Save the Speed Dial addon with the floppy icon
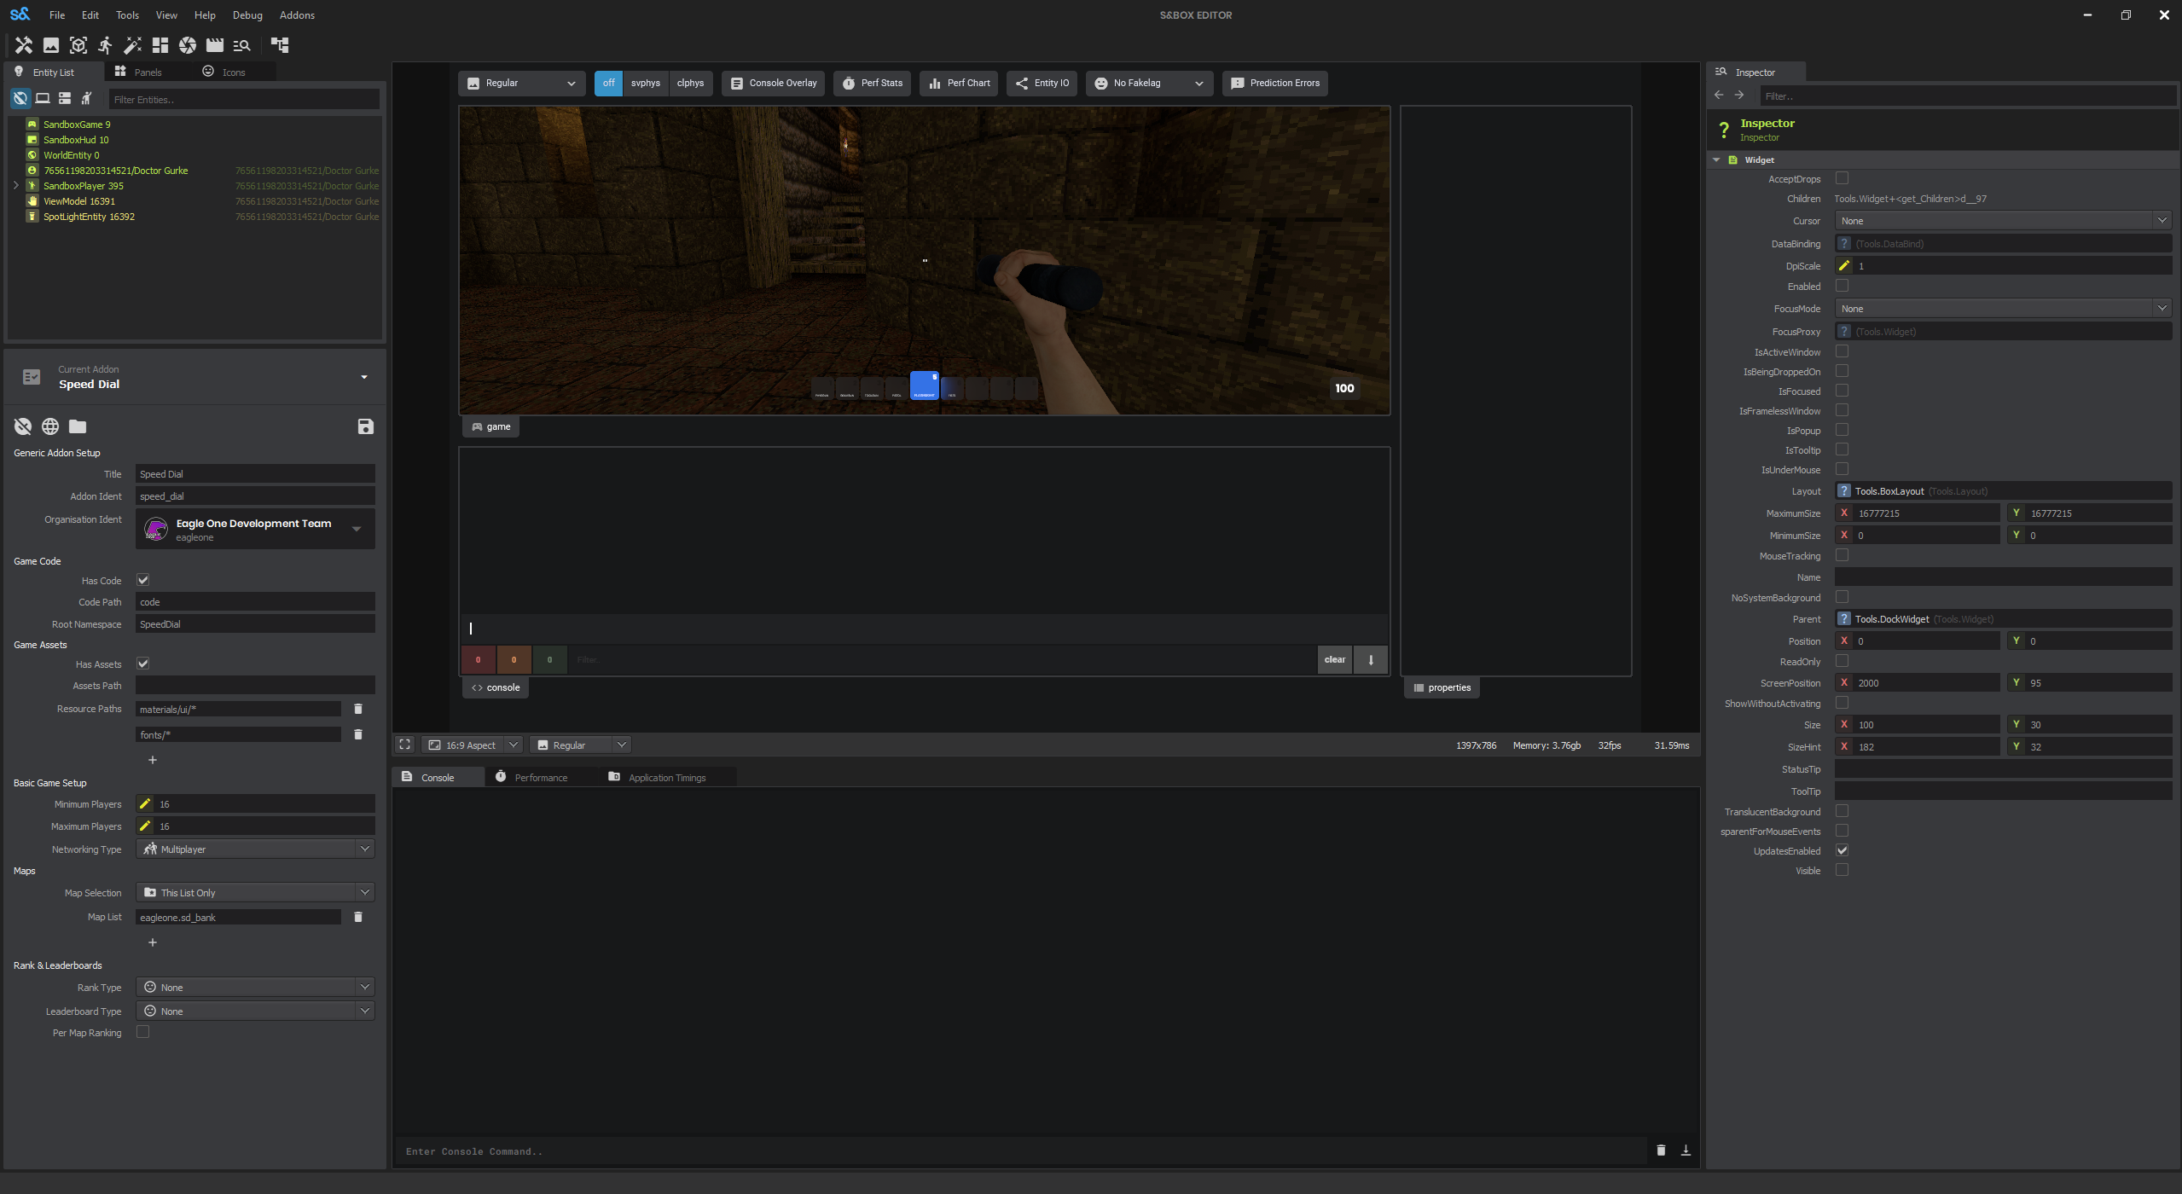 click(365, 426)
